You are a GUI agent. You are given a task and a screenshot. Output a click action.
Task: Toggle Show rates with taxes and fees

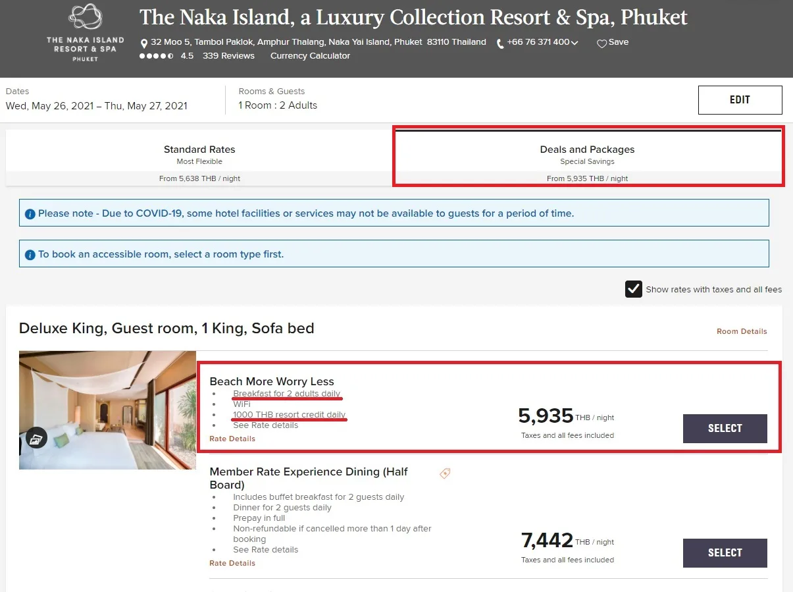(x=633, y=289)
